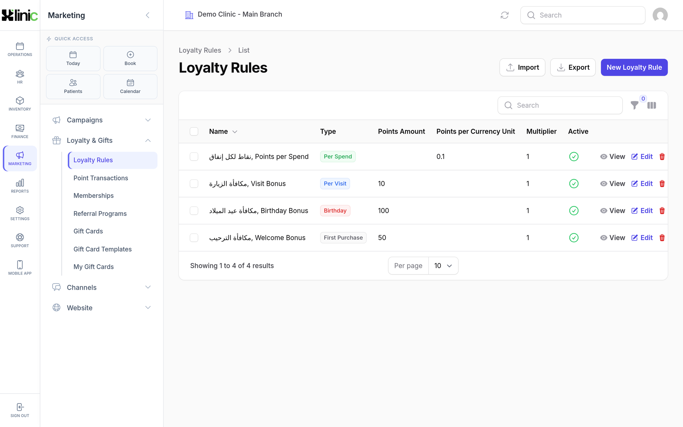Open the Per page dropdown
Image resolution: width=683 pixels, height=427 pixels.
443,266
